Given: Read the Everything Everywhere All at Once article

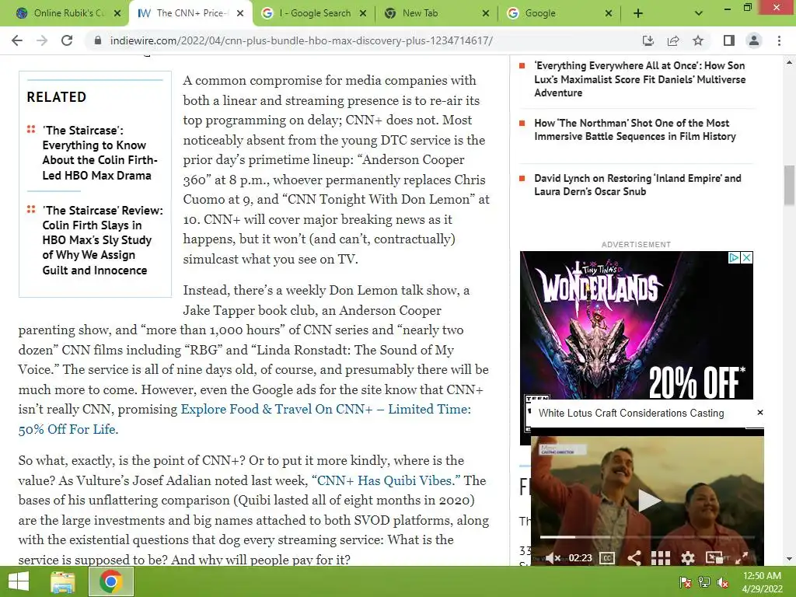Looking at the screenshot, I should (640, 79).
